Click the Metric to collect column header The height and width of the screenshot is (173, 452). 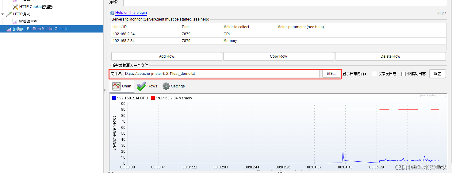click(249, 27)
